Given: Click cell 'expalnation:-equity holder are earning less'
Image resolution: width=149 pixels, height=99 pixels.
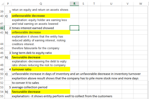Looking at the screenshot, I should tap(41, 22).
